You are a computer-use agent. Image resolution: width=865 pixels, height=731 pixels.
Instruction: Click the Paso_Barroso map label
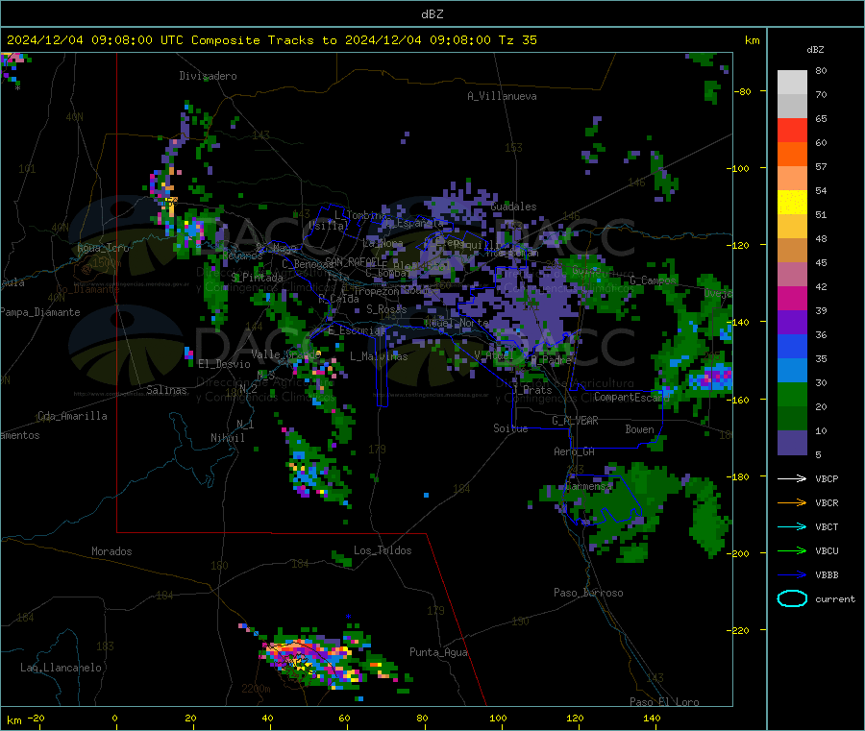[x=588, y=593]
